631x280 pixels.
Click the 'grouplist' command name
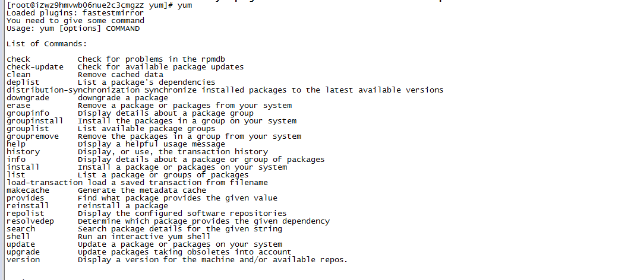28,129
